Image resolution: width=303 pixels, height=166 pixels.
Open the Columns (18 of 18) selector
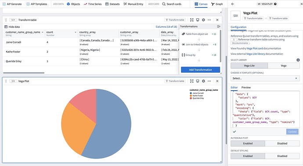coord(166,27)
